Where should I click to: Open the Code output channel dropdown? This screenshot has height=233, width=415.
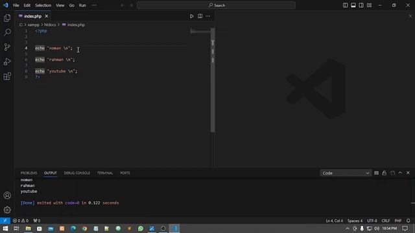click(345, 173)
